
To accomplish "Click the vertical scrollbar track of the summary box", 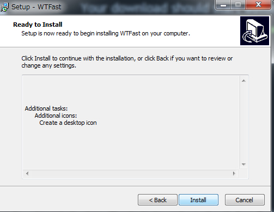I will 243,123.
